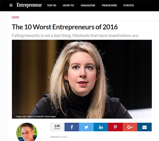Click the January 4, 2017 date
The image size is (159, 141).
59,137
